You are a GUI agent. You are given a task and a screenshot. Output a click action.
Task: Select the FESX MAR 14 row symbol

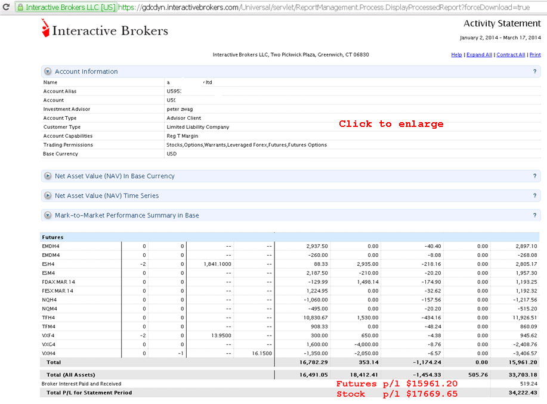[57, 291]
